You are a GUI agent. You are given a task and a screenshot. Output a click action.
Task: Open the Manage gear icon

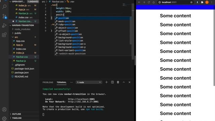pos(4,119)
